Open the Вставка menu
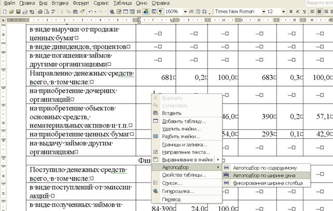The height and width of the screenshot is (211, 333). point(60,3)
